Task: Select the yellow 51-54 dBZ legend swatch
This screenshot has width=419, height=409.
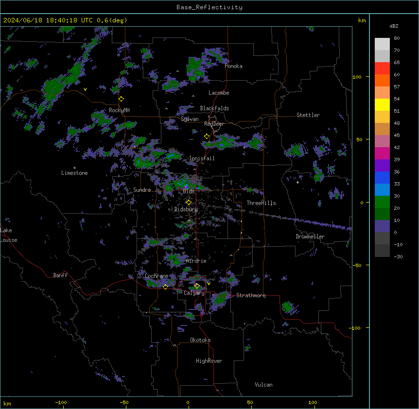Action: point(382,104)
